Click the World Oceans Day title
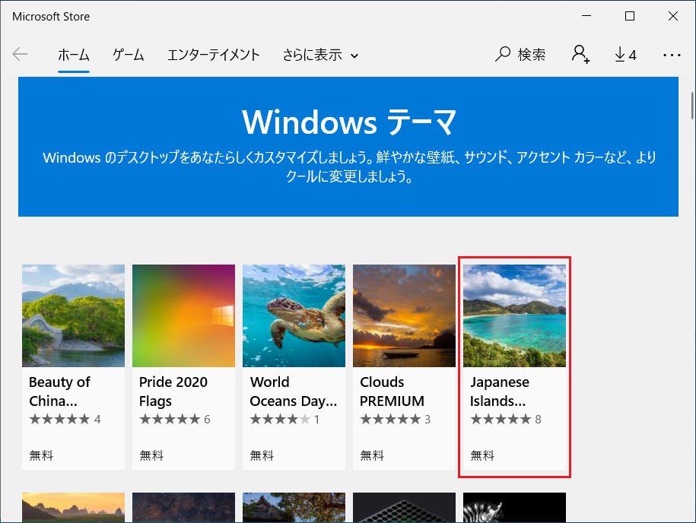Screen dimensions: 696x523 point(294,391)
